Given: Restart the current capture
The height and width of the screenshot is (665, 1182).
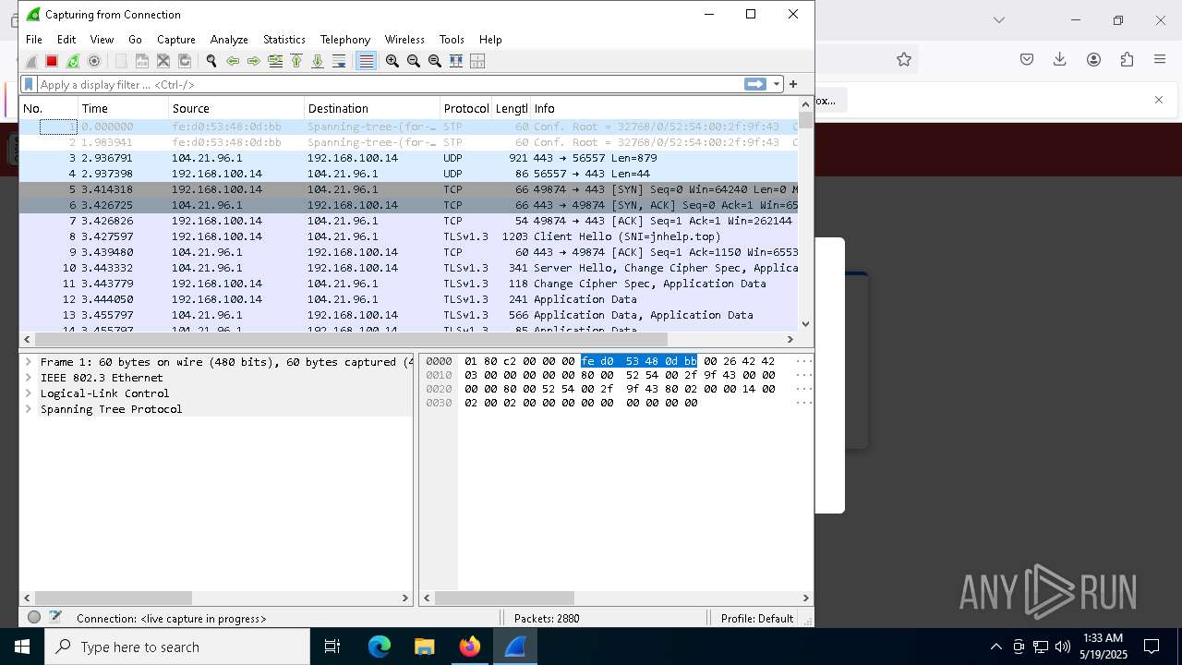Looking at the screenshot, I should pyautogui.click(x=73, y=61).
